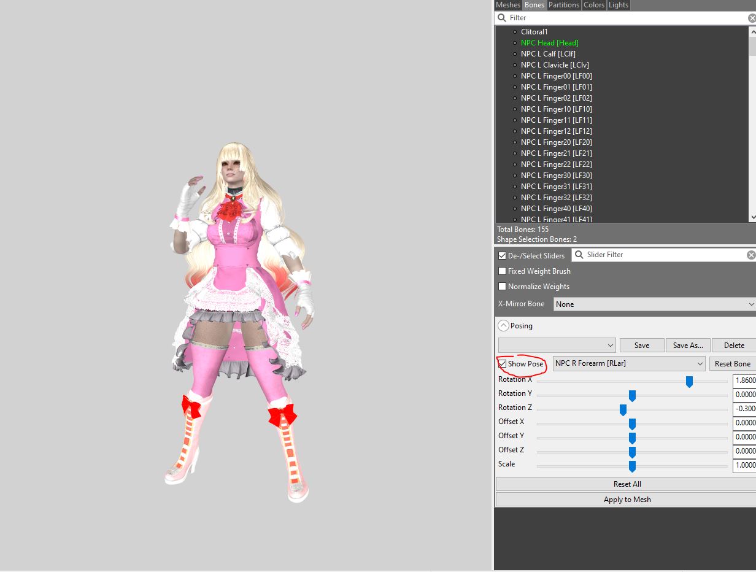
Task: Click the Rotation X slider handle
Action: (x=689, y=382)
